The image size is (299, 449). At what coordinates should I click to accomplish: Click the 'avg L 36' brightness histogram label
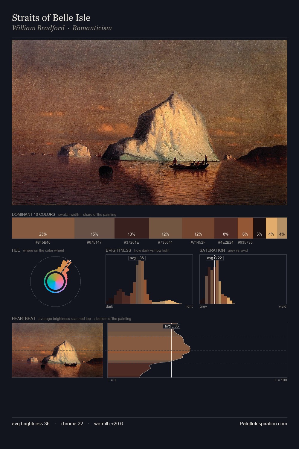pos(137,258)
